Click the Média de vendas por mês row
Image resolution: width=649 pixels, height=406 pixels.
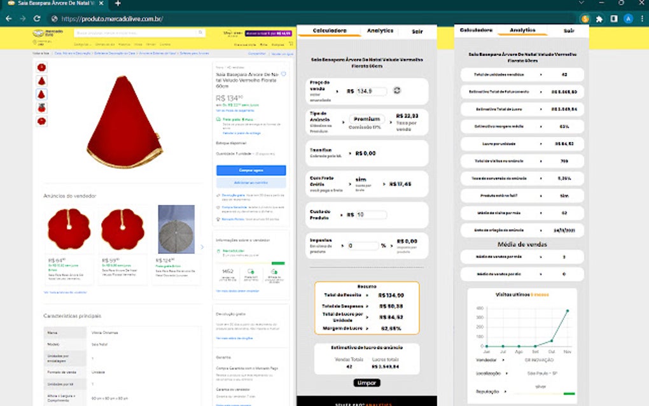click(522, 256)
